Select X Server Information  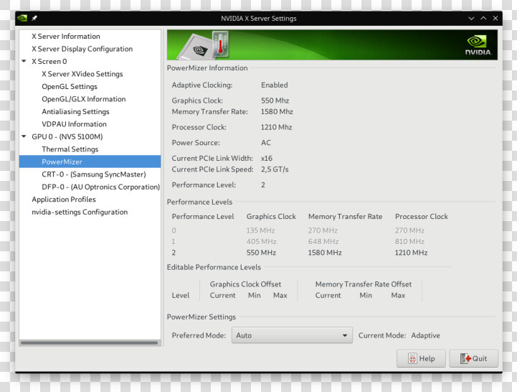click(66, 37)
